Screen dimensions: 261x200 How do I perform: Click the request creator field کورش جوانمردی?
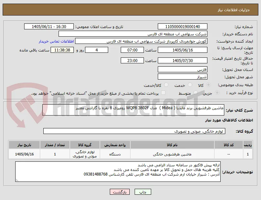coord(141,41)
